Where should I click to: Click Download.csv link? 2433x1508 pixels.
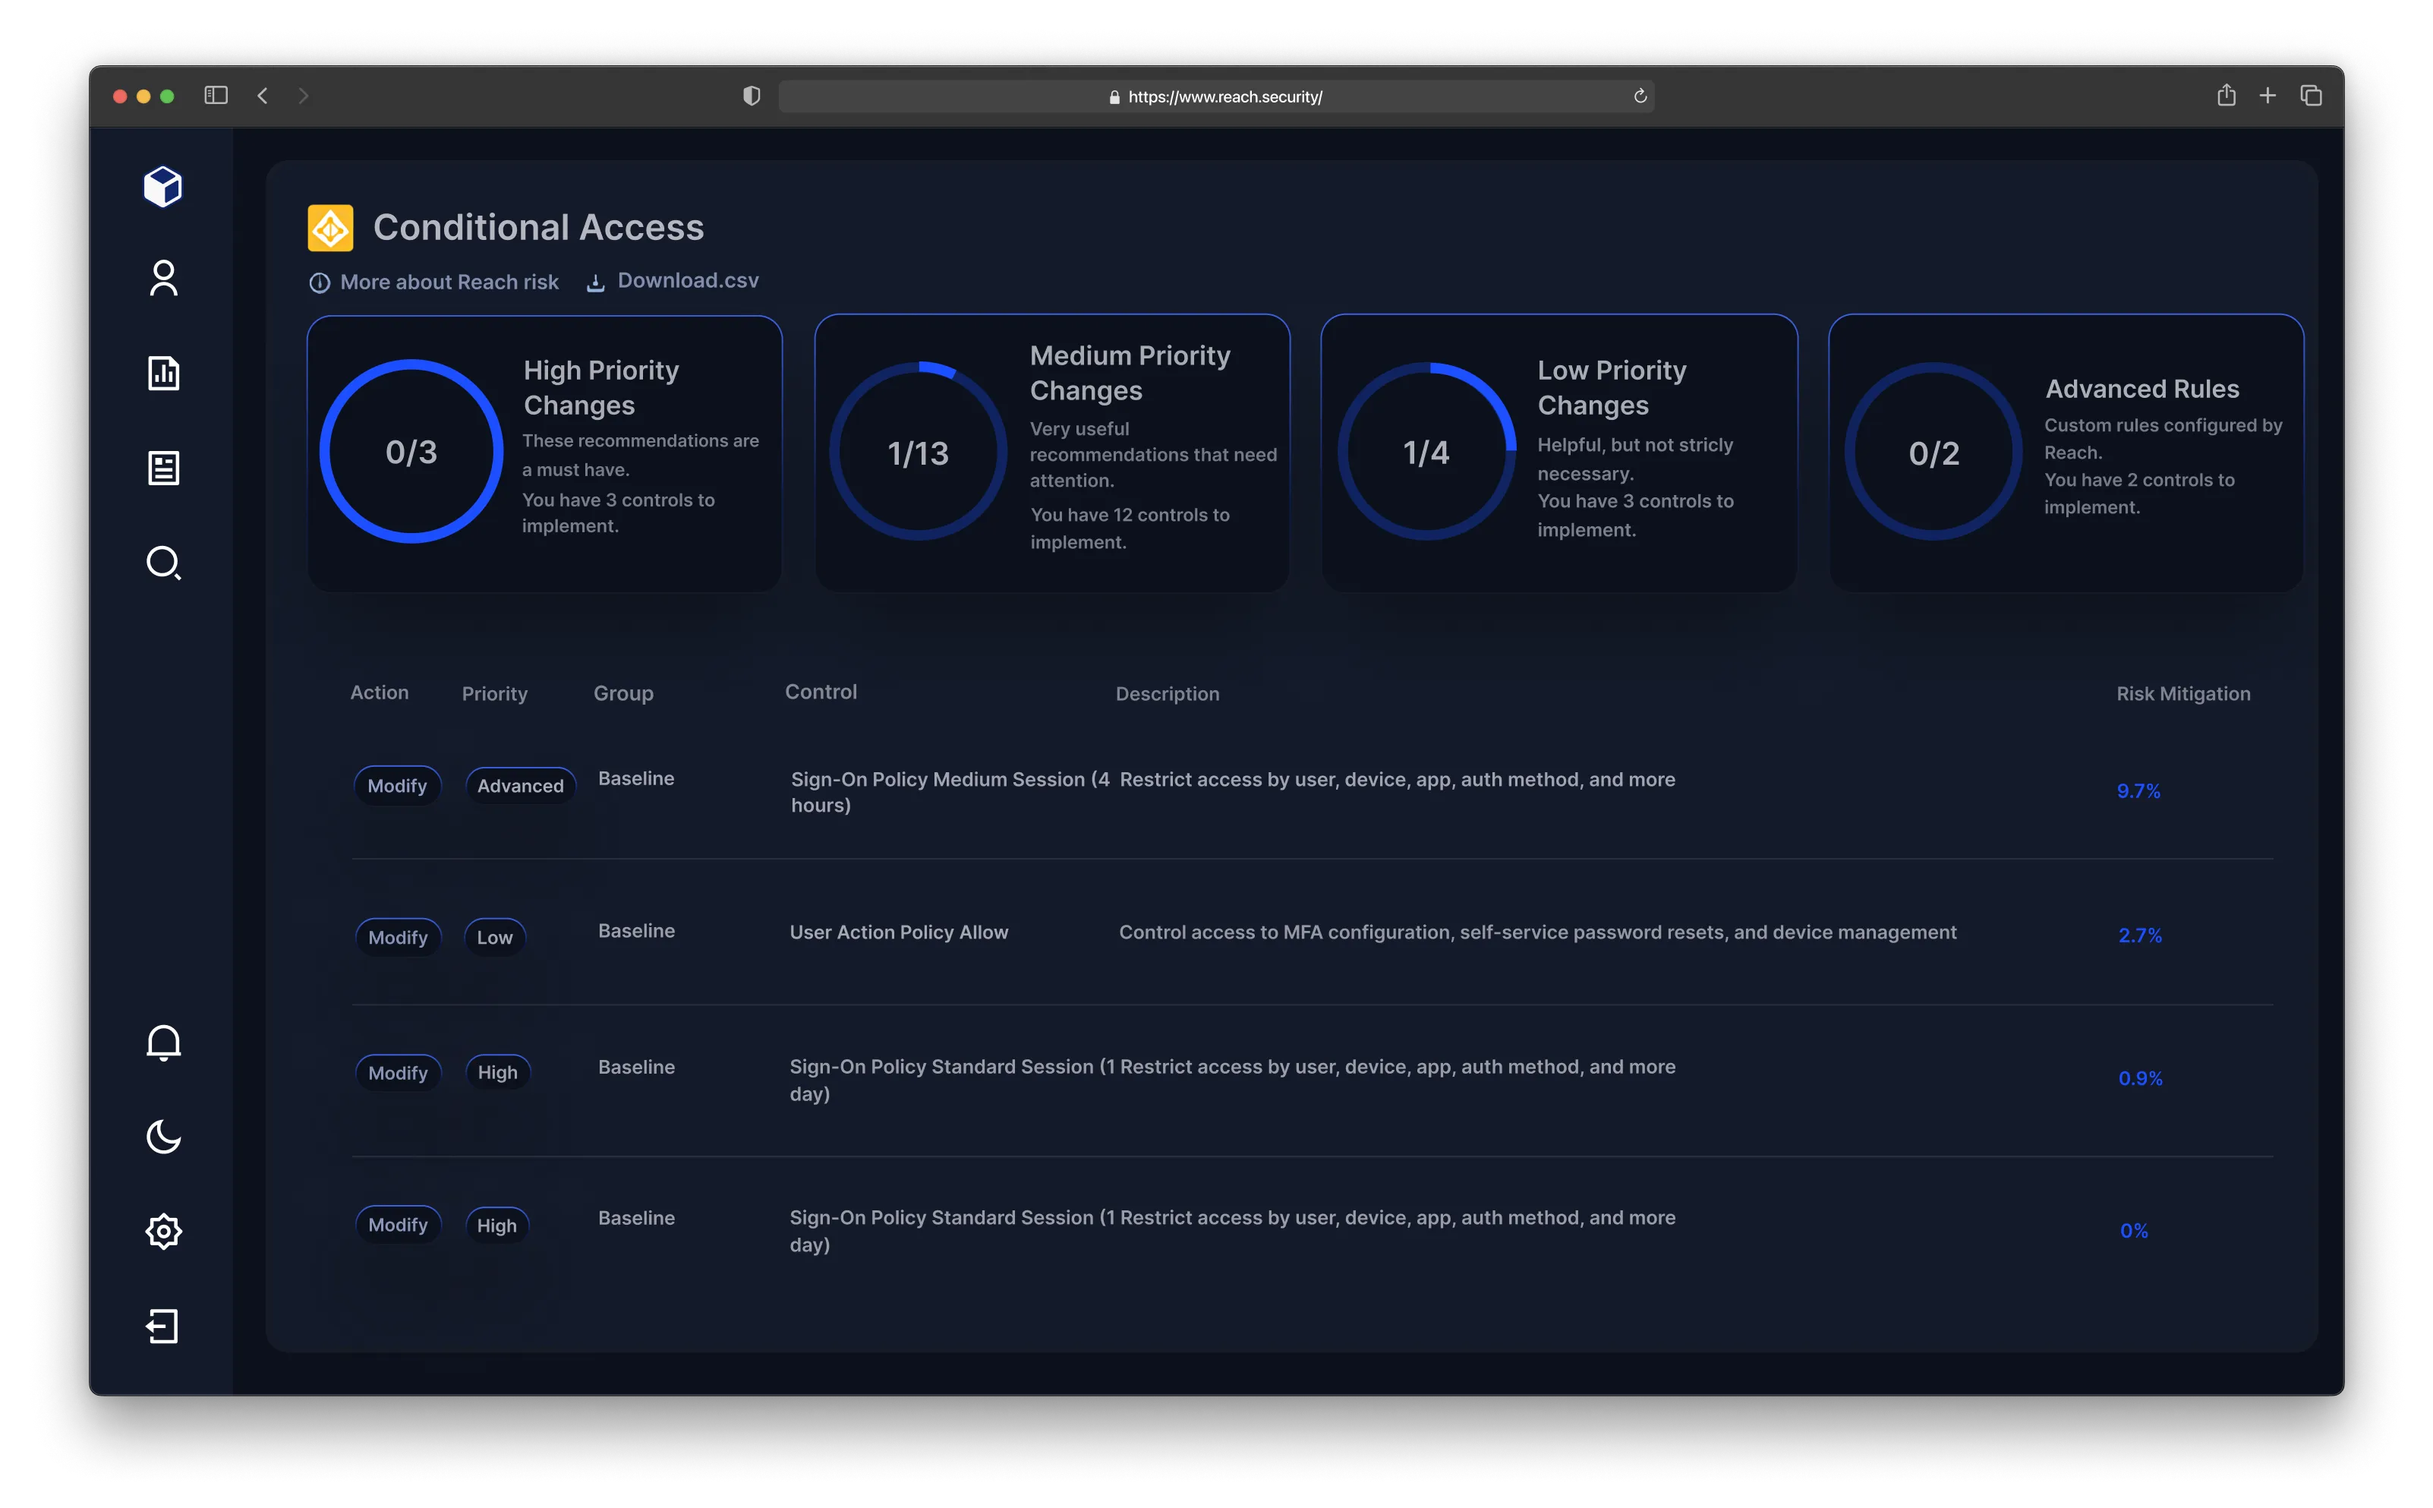tap(687, 281)
